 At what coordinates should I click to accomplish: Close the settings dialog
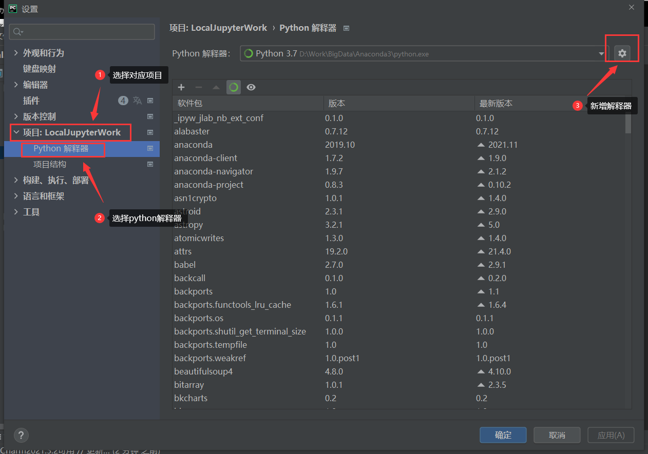[632, 7]
